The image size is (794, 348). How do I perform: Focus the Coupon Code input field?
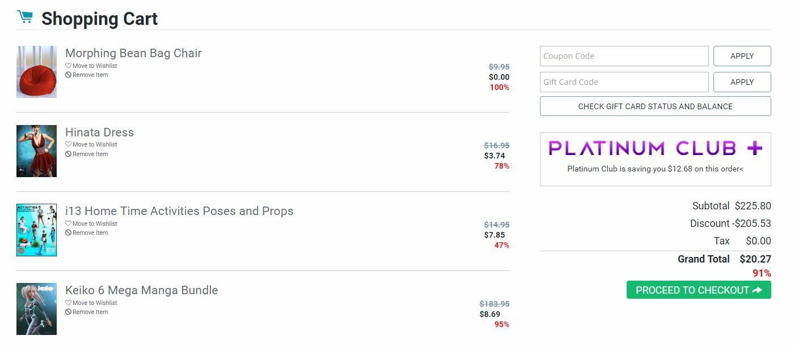click(624, 56)
